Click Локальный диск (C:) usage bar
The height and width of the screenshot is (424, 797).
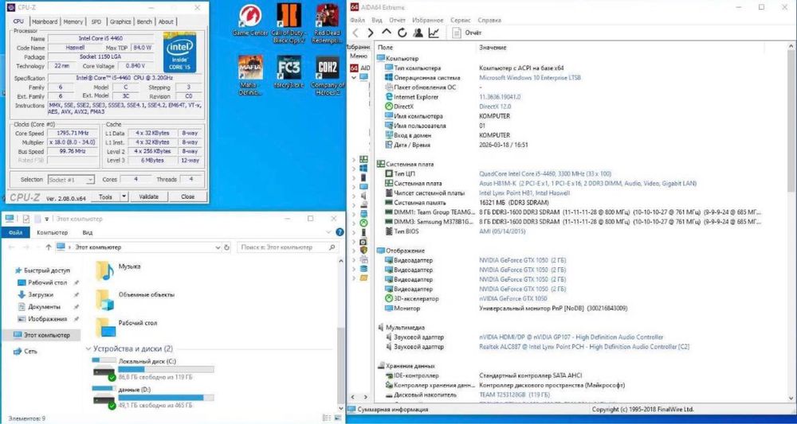[166, 370]
